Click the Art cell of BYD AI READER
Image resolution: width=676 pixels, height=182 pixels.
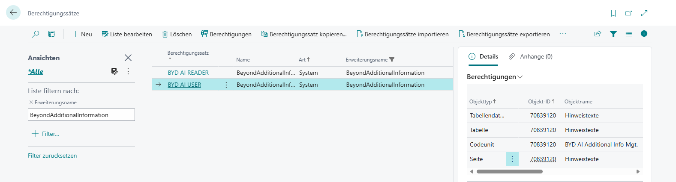pyautogui.click(x=319, y=73)
